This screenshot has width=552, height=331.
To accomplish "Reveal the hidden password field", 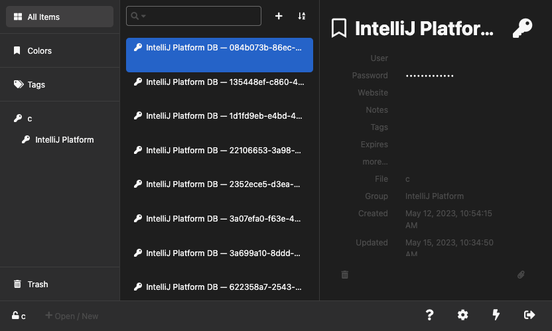I will pyautogui.click(x=430, y=76).
